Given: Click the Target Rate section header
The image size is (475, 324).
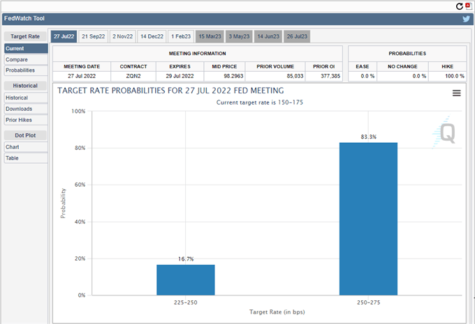Looking at the screenshot, I should click(25, 36).
